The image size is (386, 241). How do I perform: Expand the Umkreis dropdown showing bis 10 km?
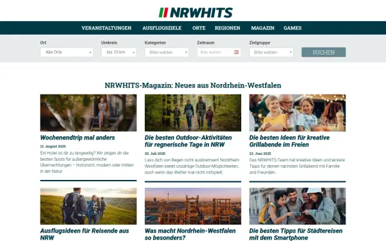pyautogui.click(x=119, y=52)
